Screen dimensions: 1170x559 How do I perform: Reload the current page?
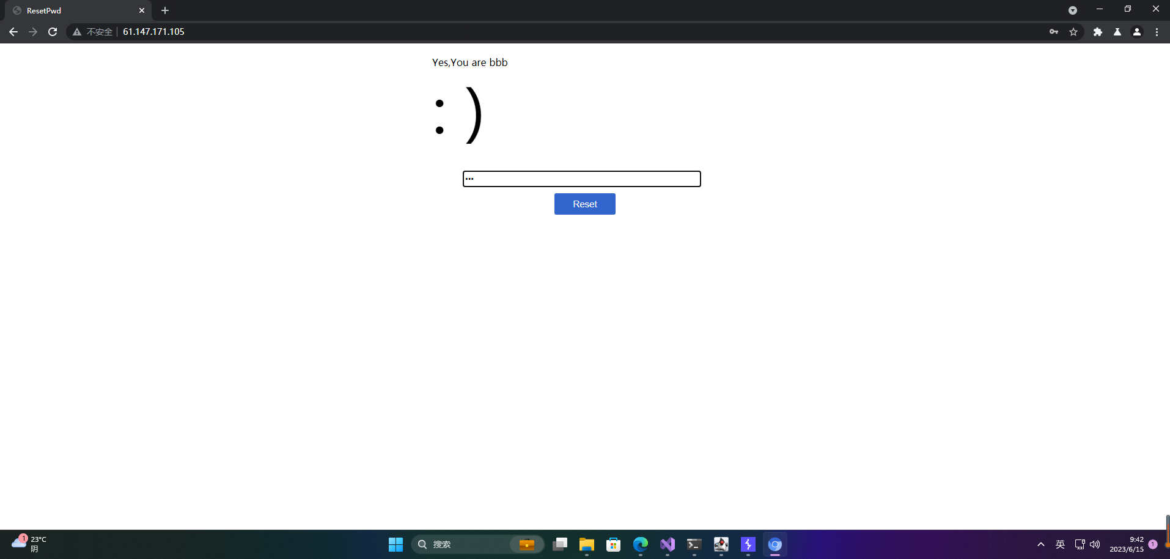click(x=53, y=32)
